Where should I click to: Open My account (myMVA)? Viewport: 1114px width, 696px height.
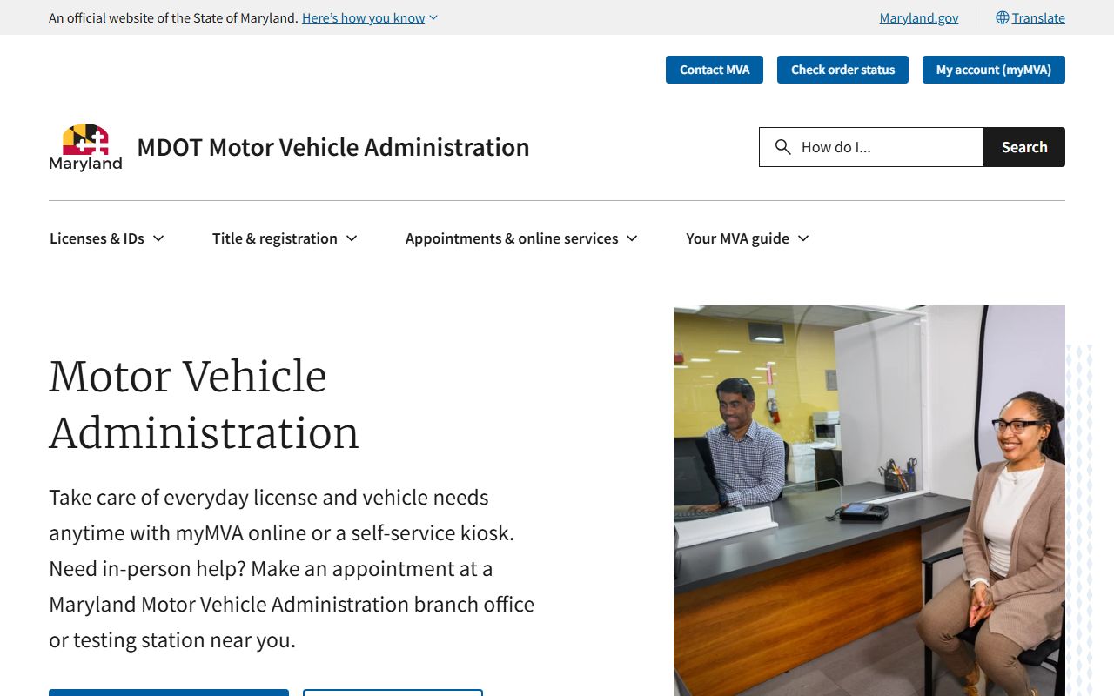(x=994, y=70)
